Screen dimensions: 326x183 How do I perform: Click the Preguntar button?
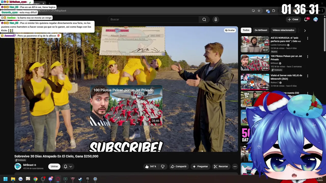tap(200, 166)
